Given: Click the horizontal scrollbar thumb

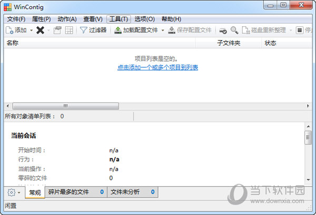Looking at the screenshot, I should (x=65, y=106).
